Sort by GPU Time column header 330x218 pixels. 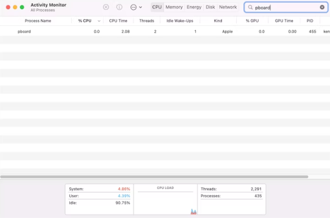click(284, 21)
